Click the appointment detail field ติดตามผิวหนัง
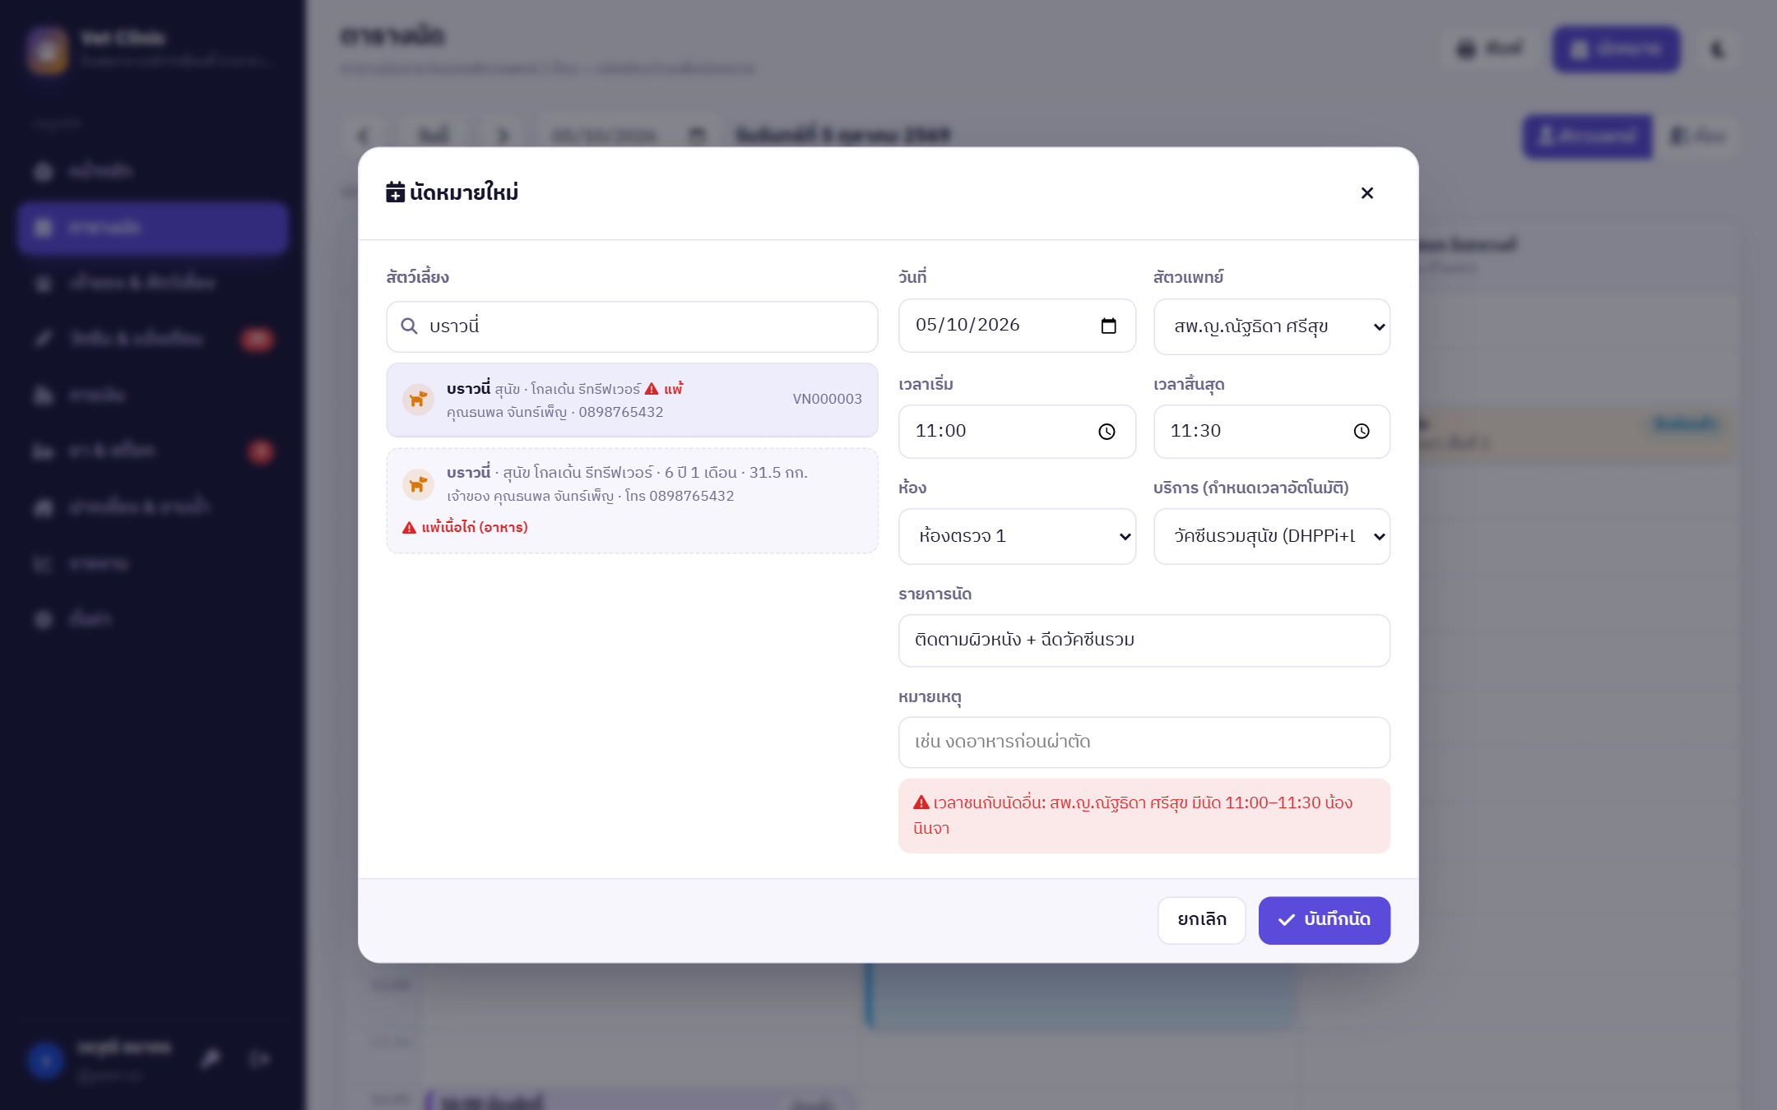The height and width of the screenshot is (1110, 1777). tap(1144, 641)
